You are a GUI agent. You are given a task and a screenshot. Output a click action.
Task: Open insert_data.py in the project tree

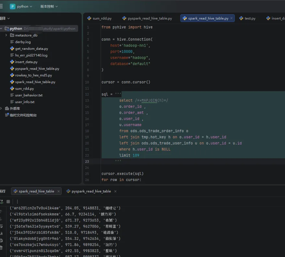point(26,62)
